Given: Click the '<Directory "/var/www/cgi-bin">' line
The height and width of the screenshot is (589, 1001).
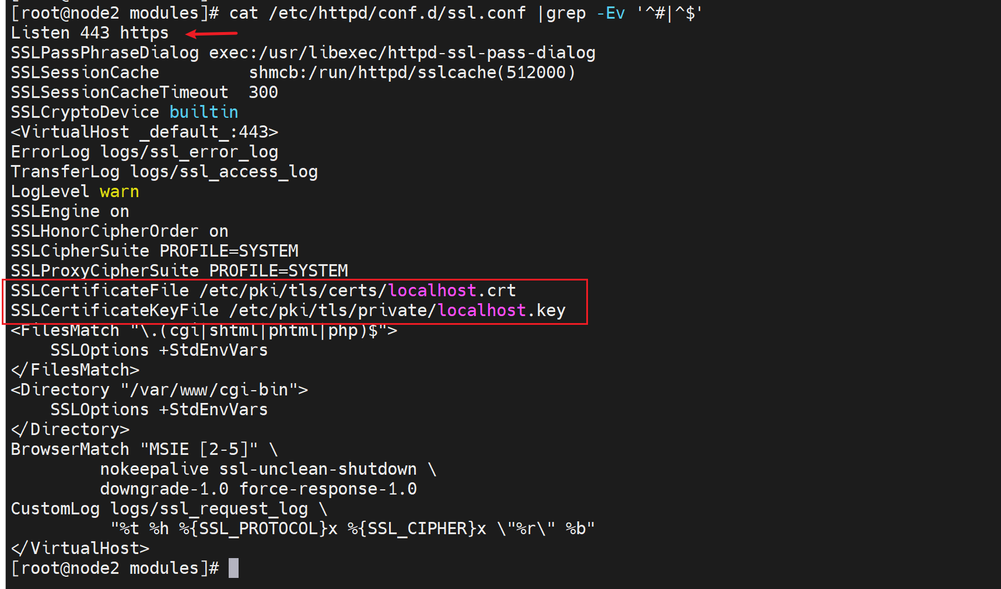Looking at the screenshot, I should point(159,390).
